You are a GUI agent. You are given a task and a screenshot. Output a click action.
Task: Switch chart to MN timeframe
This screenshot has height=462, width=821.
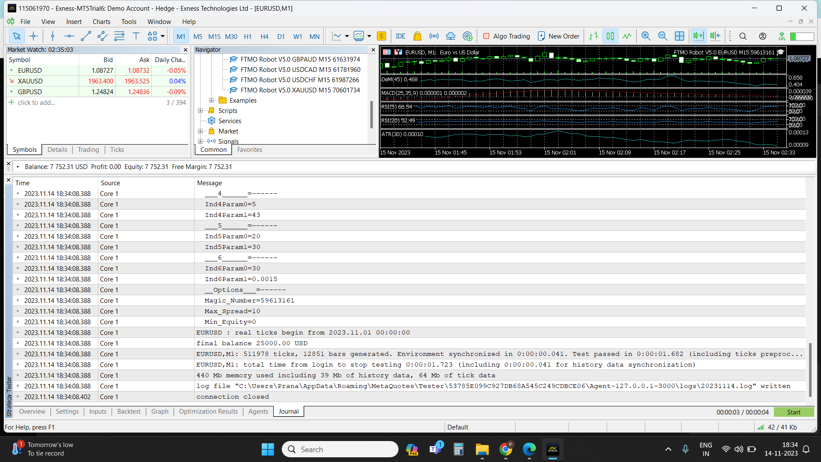point(314,36)
